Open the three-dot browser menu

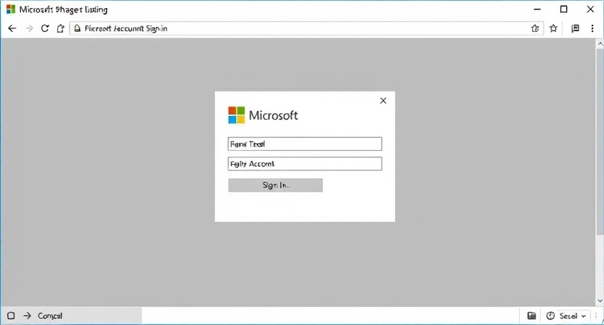(592, 28)
